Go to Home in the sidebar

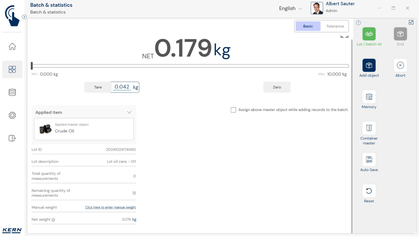[x=12, y=47]
